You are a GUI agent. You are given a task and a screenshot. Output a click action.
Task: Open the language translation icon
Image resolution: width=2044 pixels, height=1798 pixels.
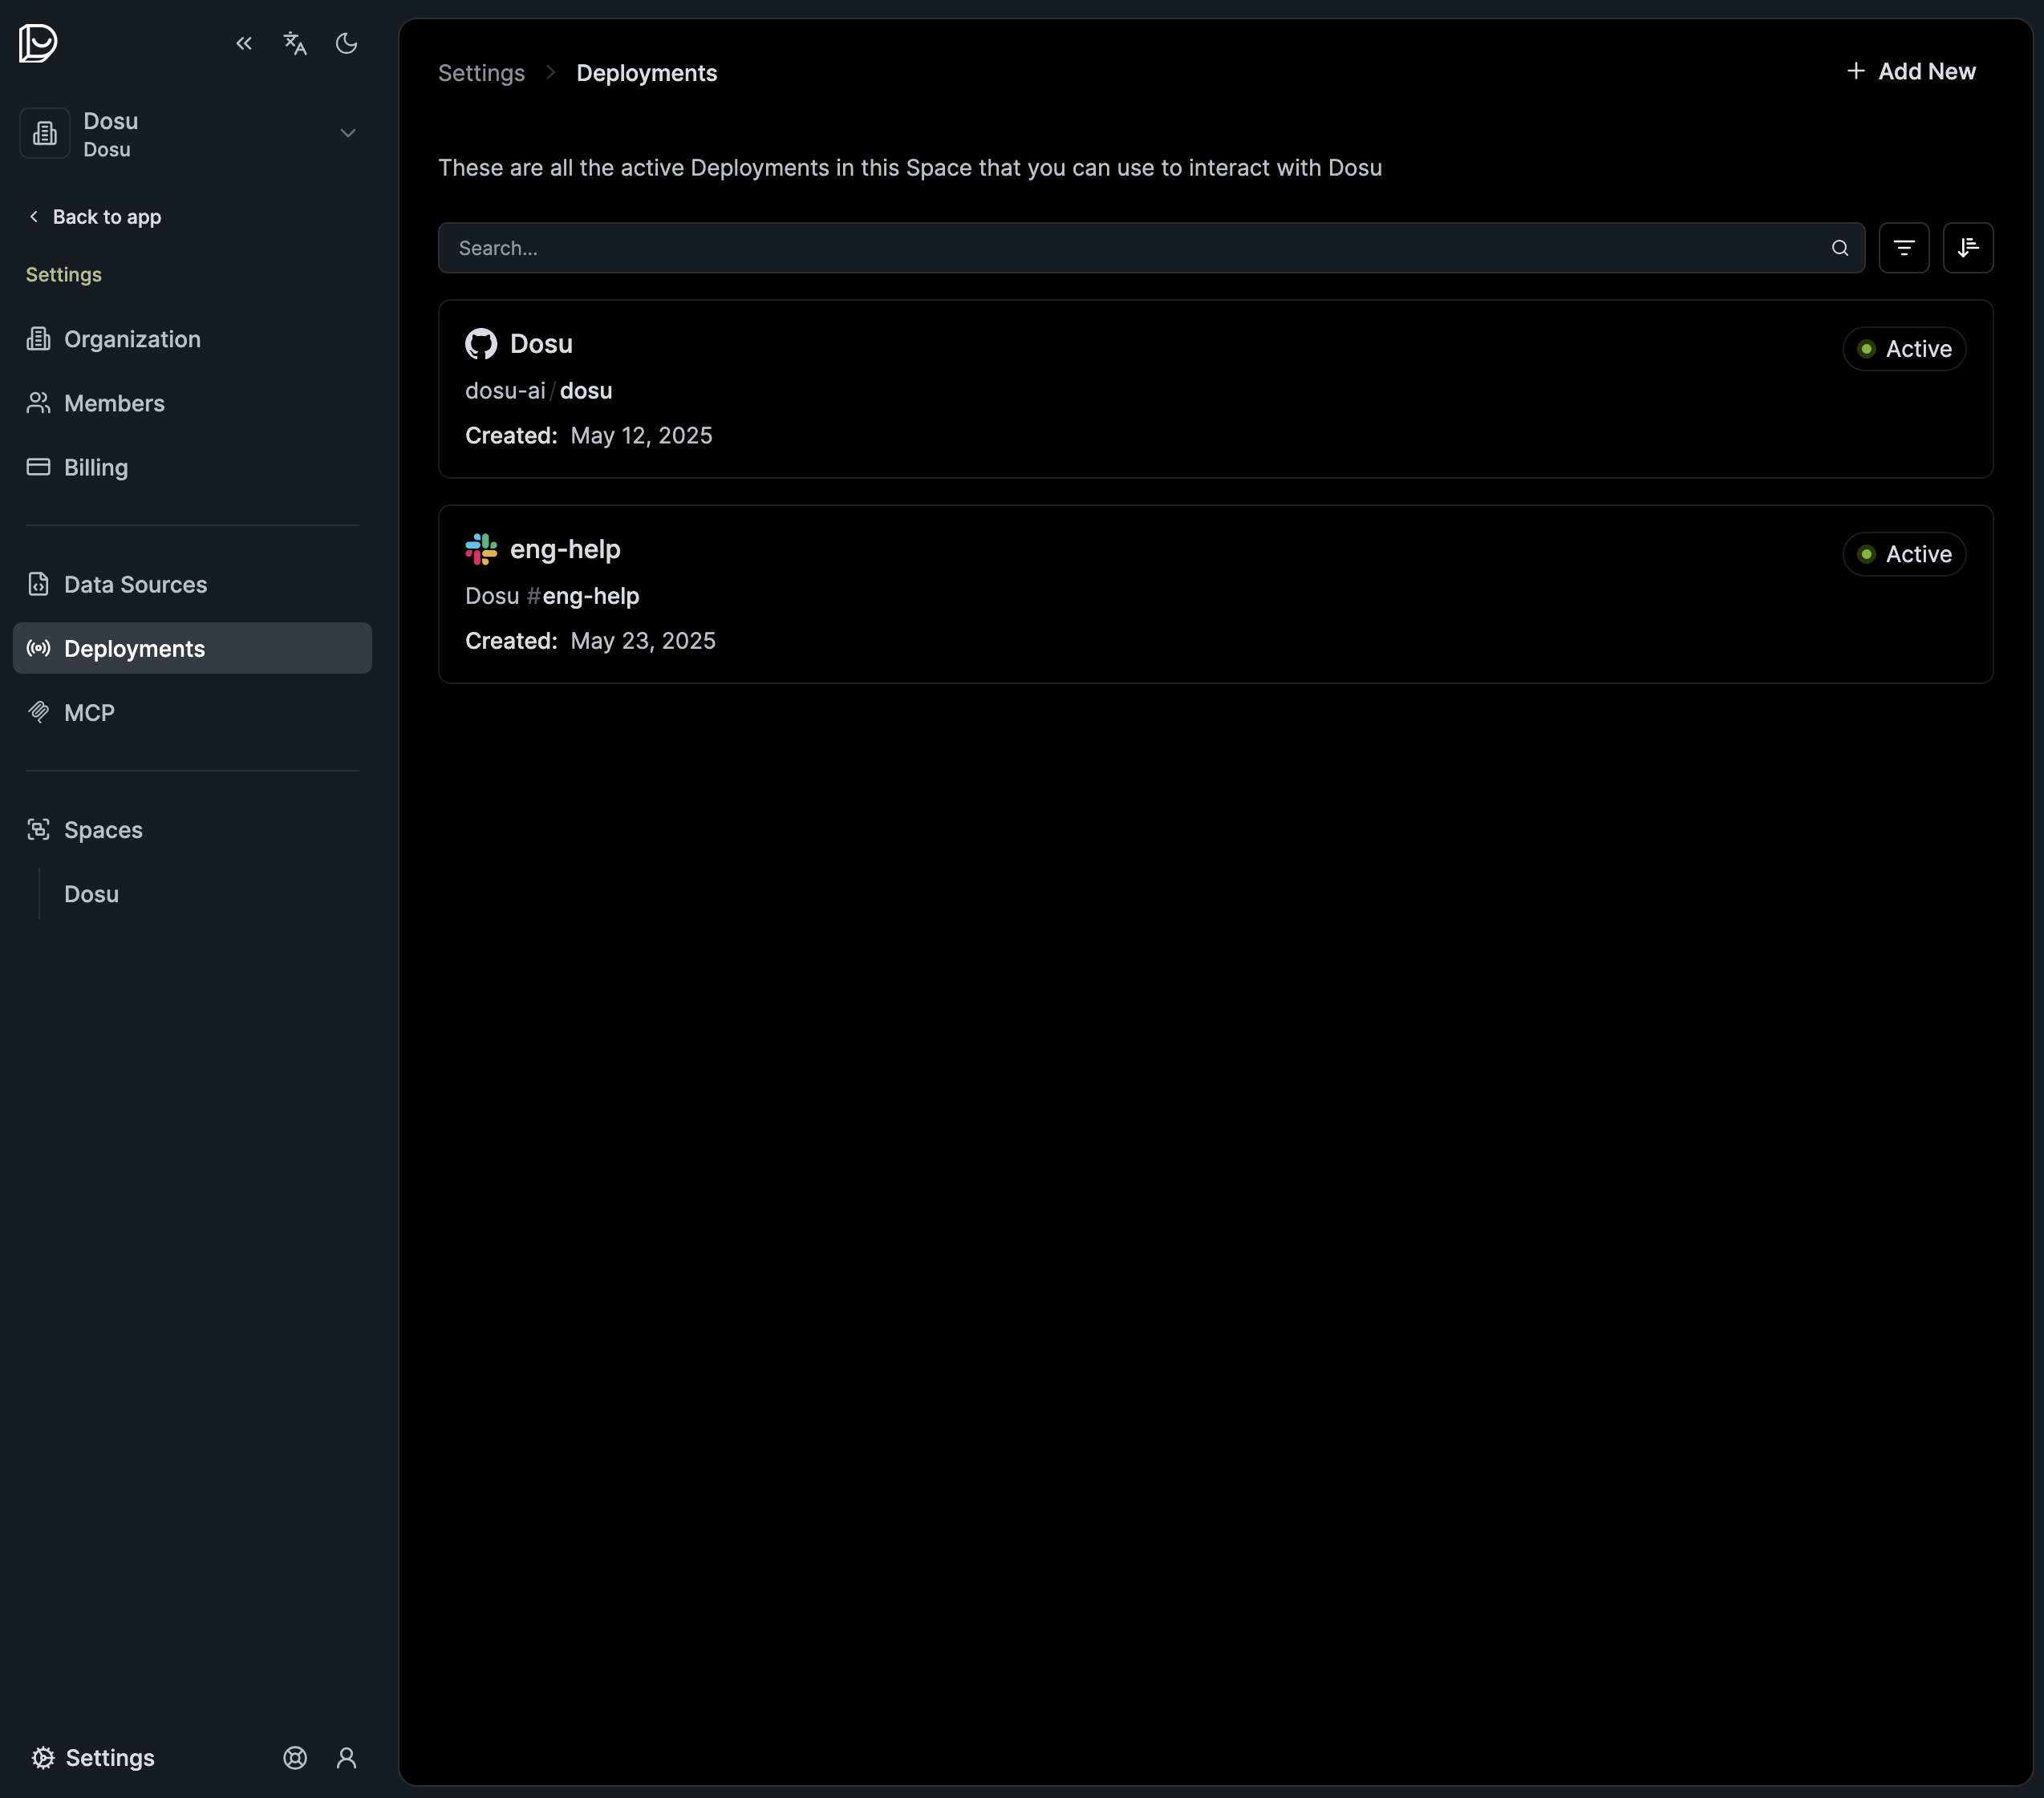(x=295, y=43)
